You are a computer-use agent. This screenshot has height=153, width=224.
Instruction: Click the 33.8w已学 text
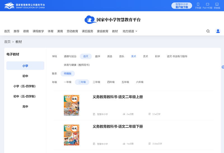[x=157, y=144]
